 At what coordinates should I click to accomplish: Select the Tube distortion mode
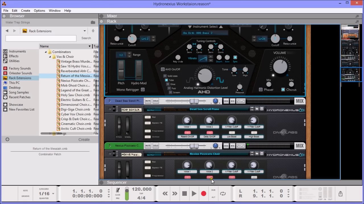167,80
